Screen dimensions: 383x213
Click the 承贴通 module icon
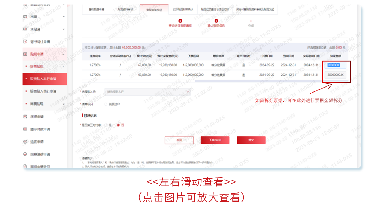[25, 29]
